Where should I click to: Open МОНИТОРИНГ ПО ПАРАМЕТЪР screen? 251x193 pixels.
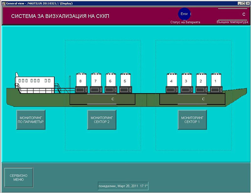coord(31,120)
